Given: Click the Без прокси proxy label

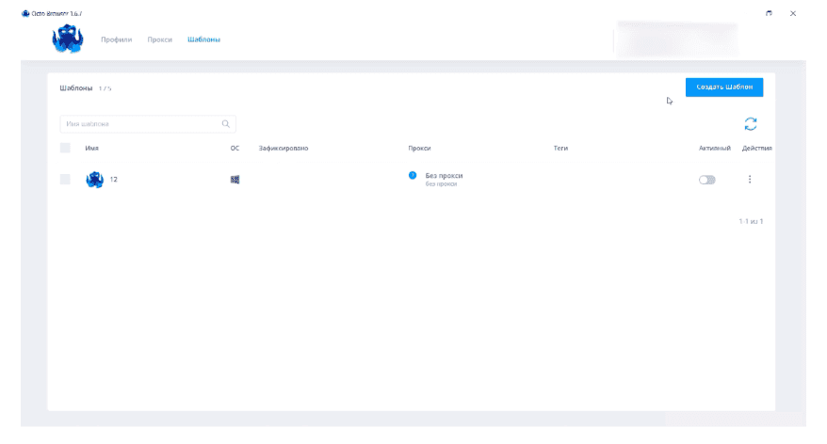Looking at the screenshot, I should (444, 176).
